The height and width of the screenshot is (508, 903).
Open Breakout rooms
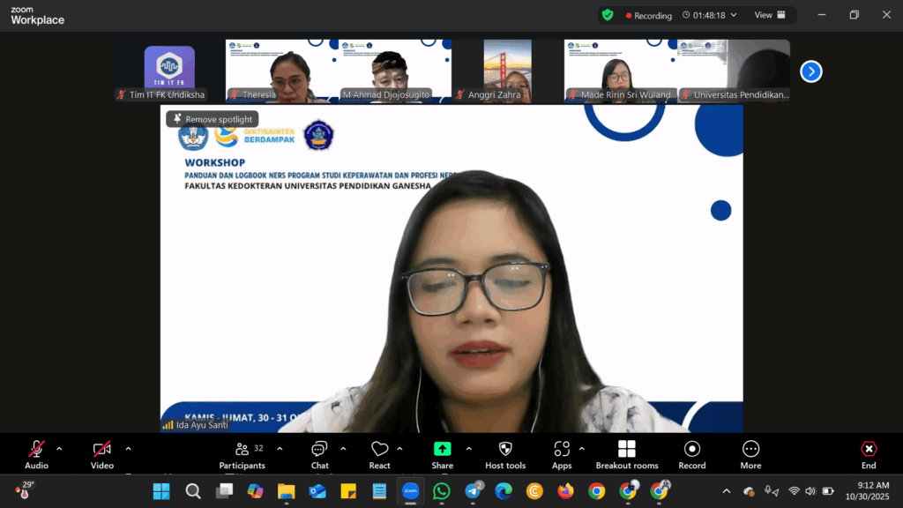626,450
